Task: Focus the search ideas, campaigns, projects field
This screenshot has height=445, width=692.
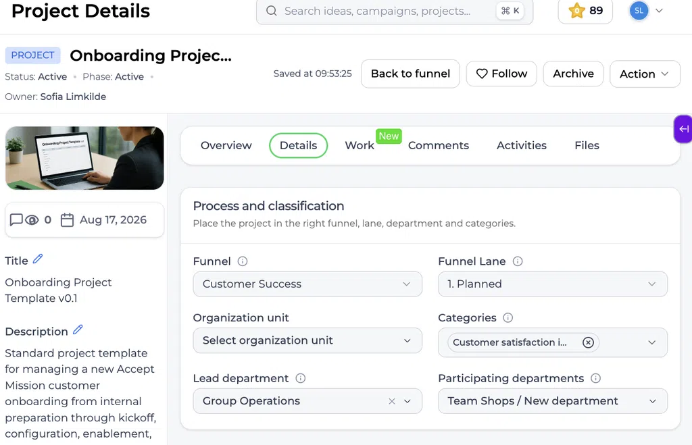Action: pos(395,11)
